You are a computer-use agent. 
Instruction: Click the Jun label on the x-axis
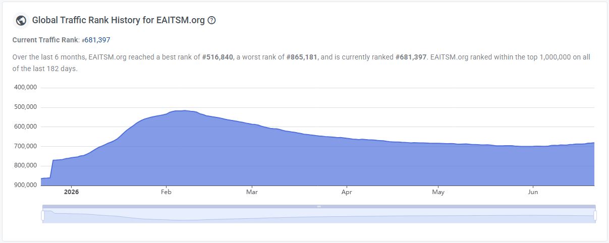coord(533,192)
